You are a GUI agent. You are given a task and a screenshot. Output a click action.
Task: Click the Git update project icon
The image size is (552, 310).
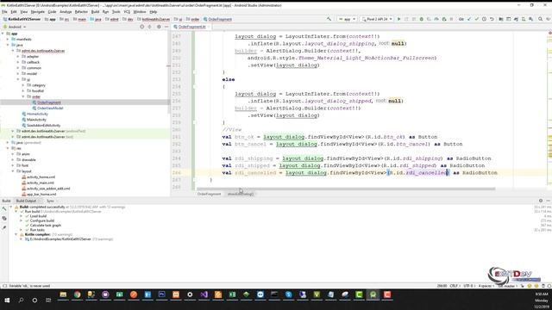[469, 19]
